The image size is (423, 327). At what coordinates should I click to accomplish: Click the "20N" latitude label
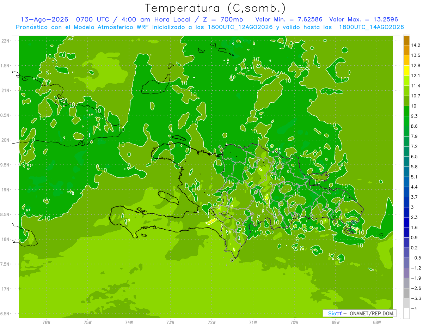click(x=6, y=140)
